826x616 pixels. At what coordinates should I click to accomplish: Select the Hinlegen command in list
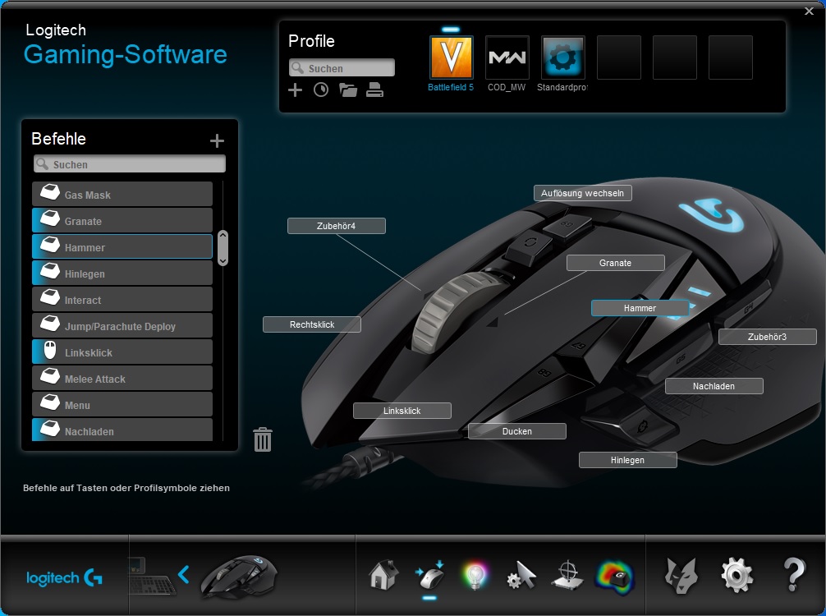tap(122, 273)
